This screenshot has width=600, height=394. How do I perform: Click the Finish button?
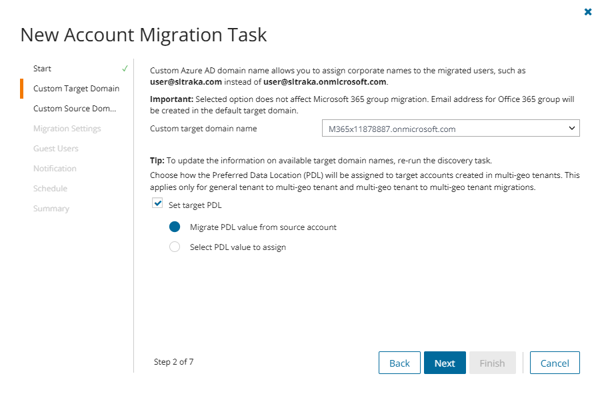click(x=492, y=363)
